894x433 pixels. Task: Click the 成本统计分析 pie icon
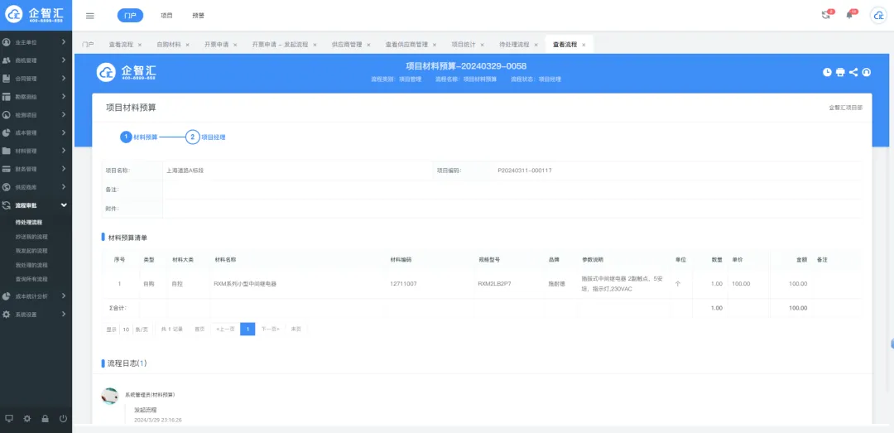pyautogui.click(x=7, y=296)
